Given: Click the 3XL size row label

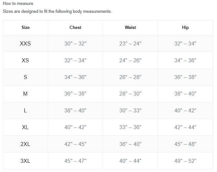Looking at the screenshot, I should pyautogui.click(x=25, y=161).
